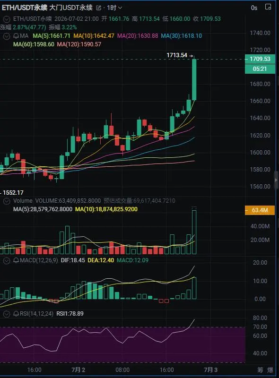Screen dimensions: 279x378
Task: Select the MA(60):1598.60 label
Action: point(34,44)
